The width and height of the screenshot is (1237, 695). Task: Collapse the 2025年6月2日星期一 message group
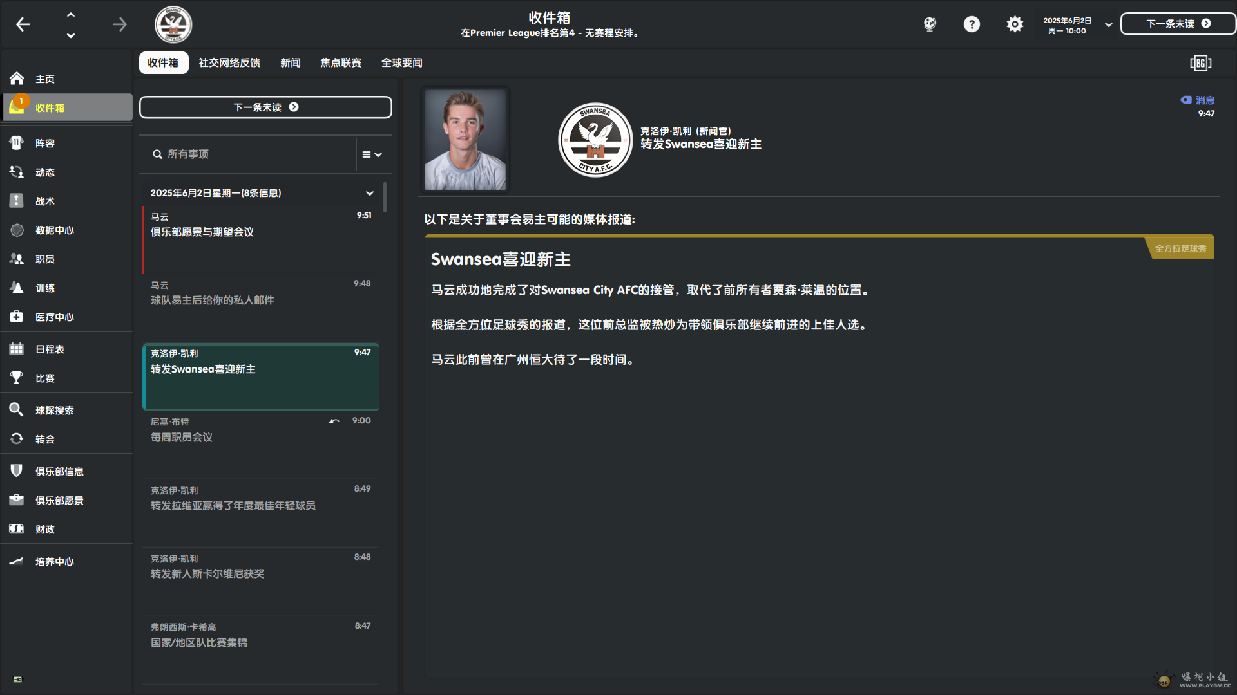pos(370,193)
